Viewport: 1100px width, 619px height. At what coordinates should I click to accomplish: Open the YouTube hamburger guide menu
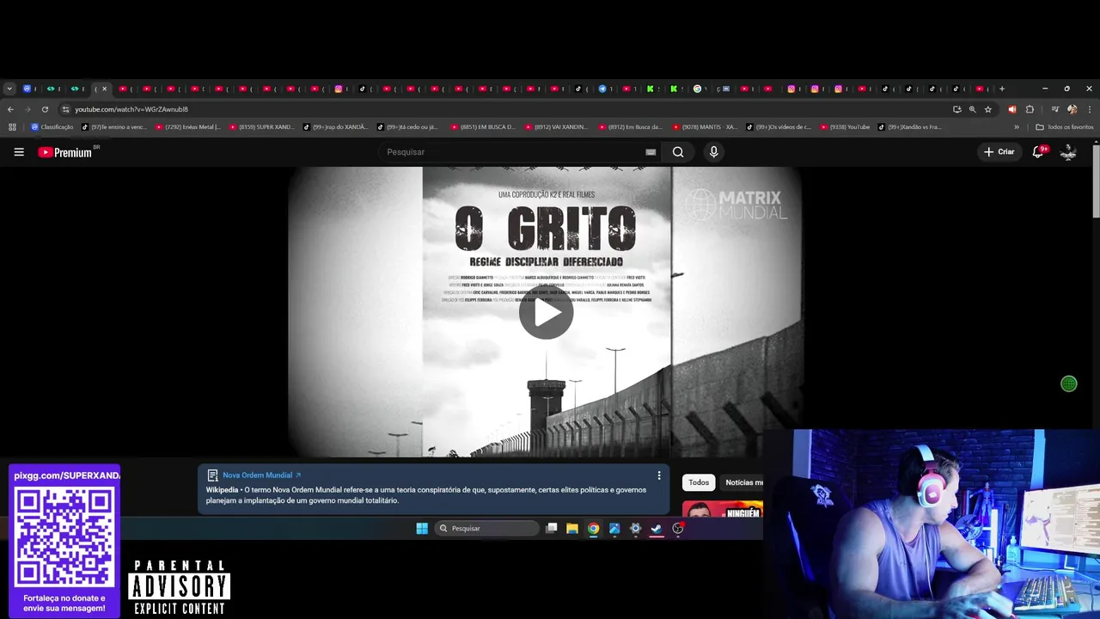point(19,152)
